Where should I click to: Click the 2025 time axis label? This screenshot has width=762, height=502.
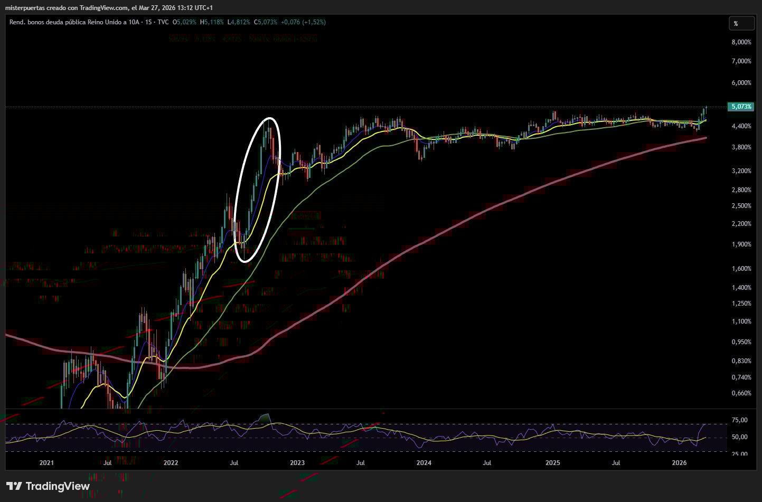tap(552, 463)
